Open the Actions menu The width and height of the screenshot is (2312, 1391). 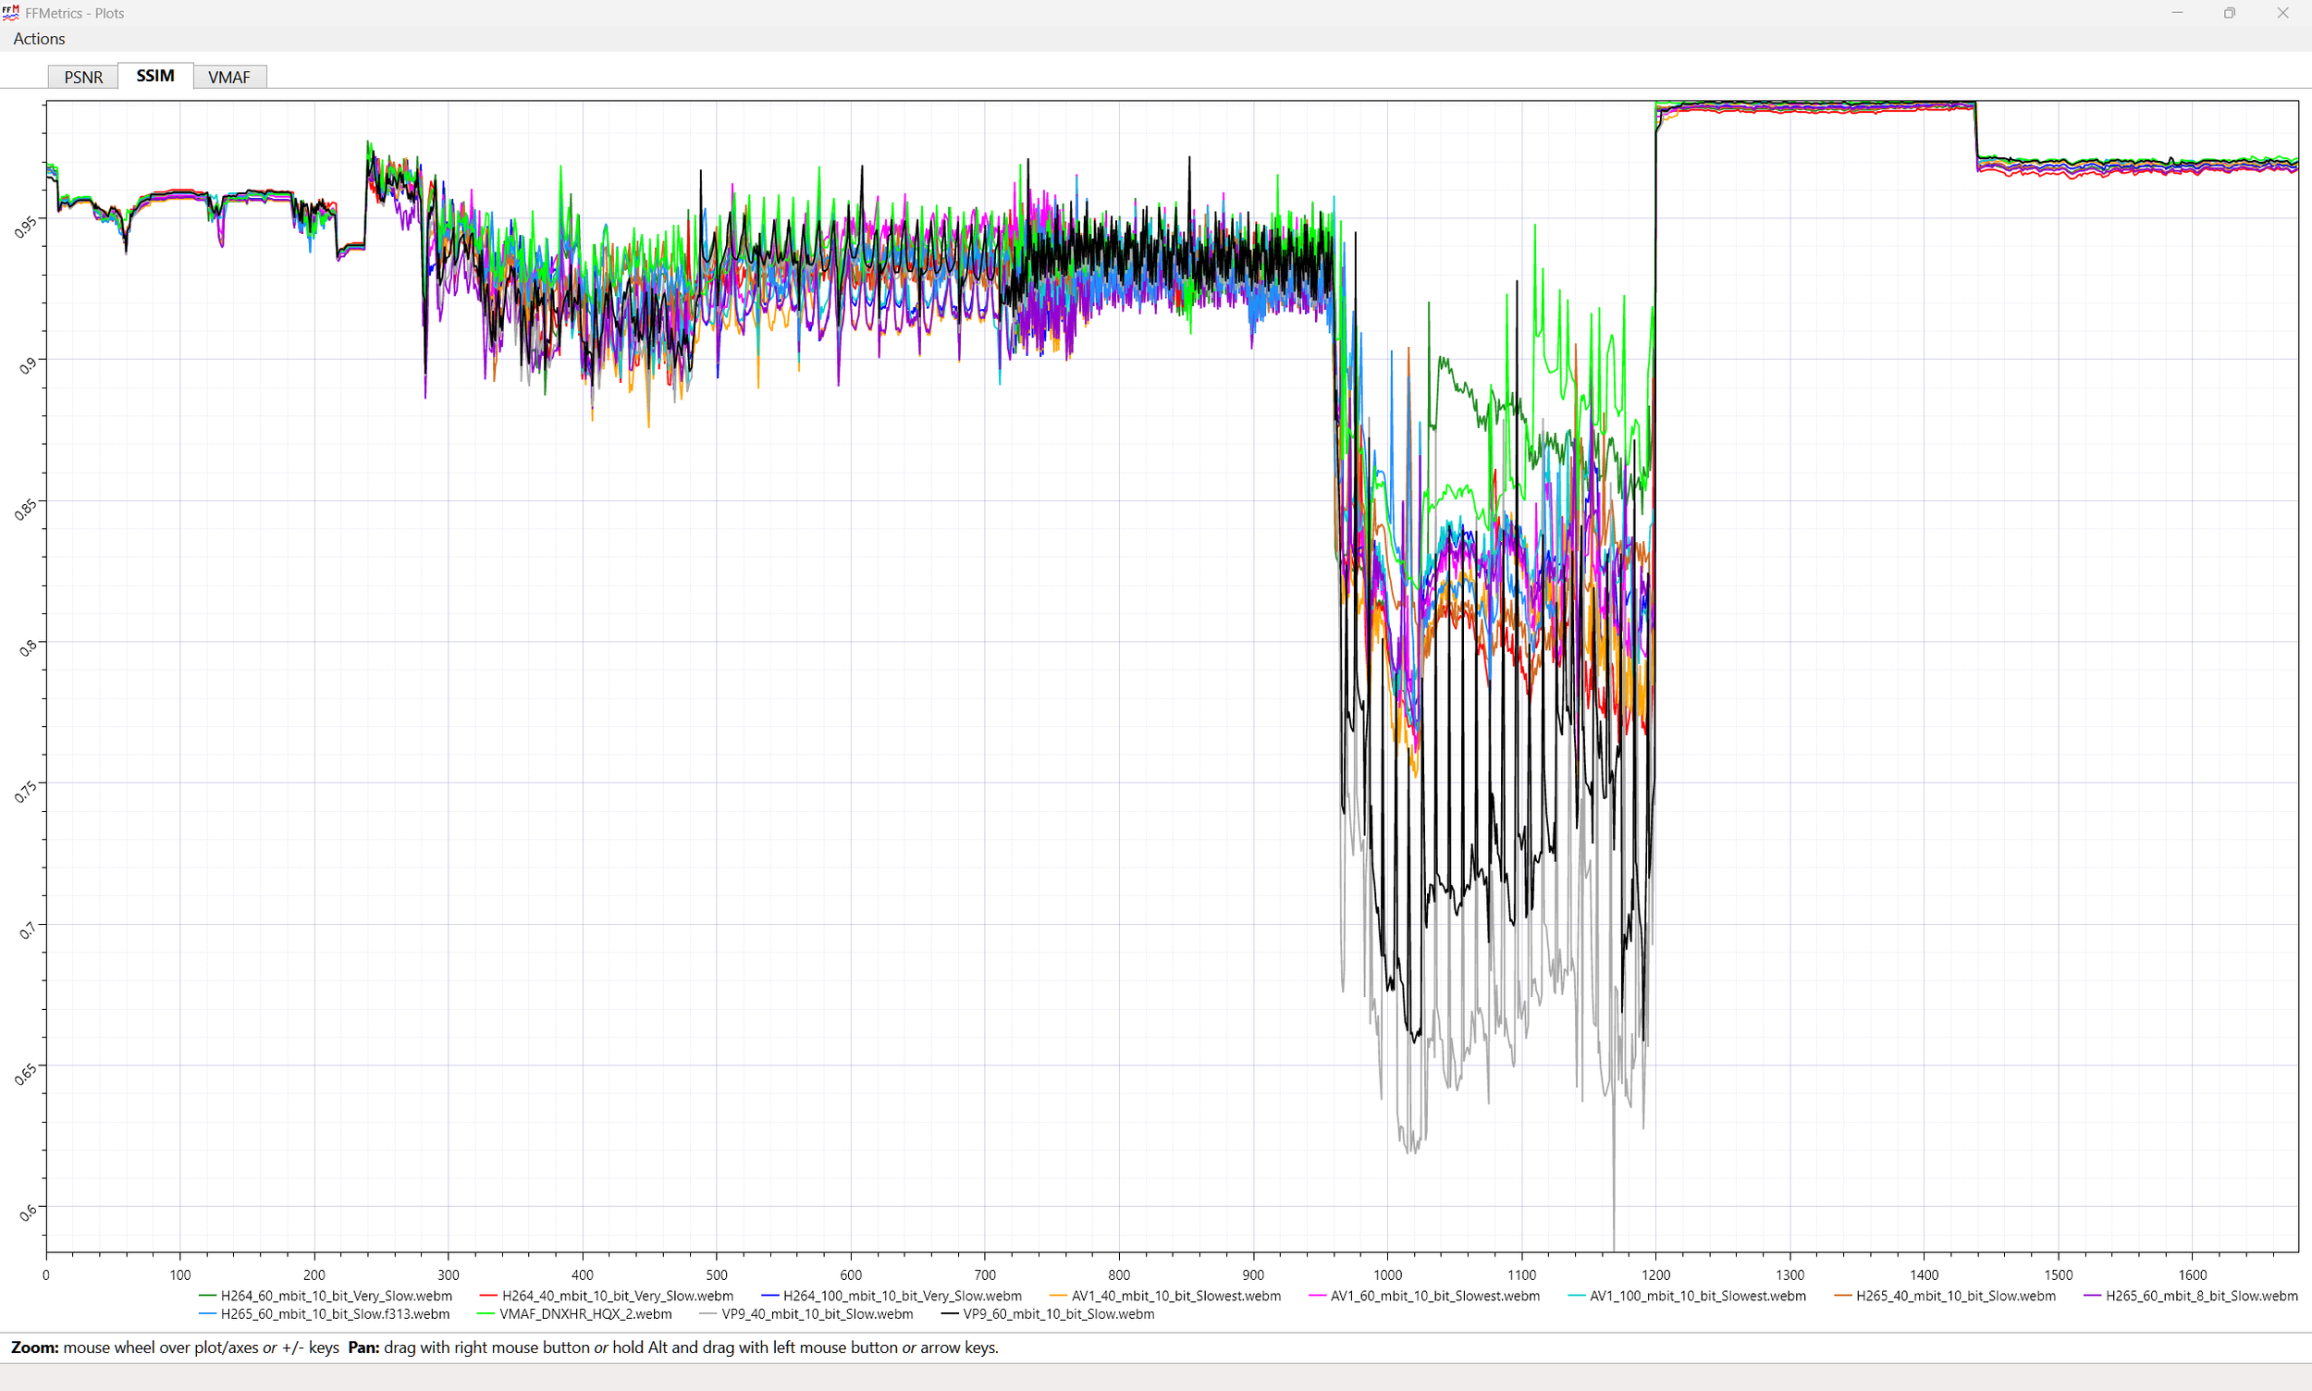pyautogui.click(x=39, y=39)
